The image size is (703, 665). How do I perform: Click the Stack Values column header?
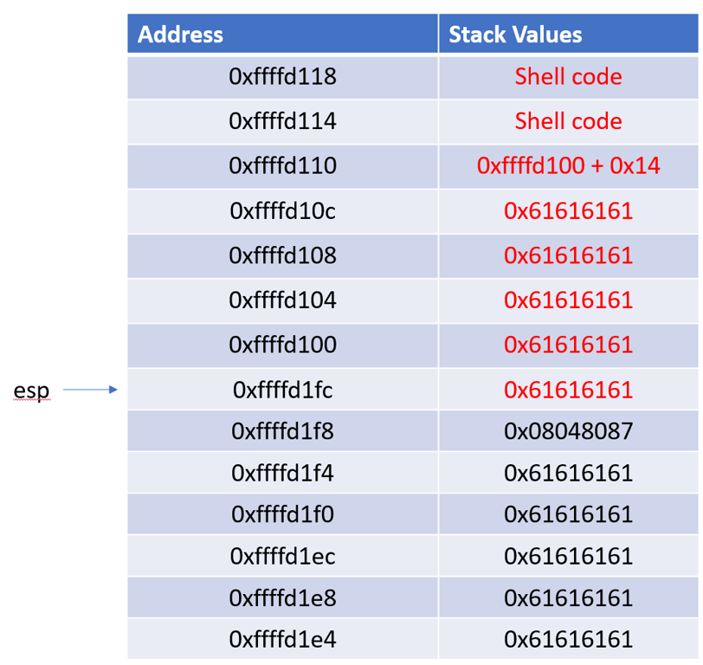pos(515,35)
